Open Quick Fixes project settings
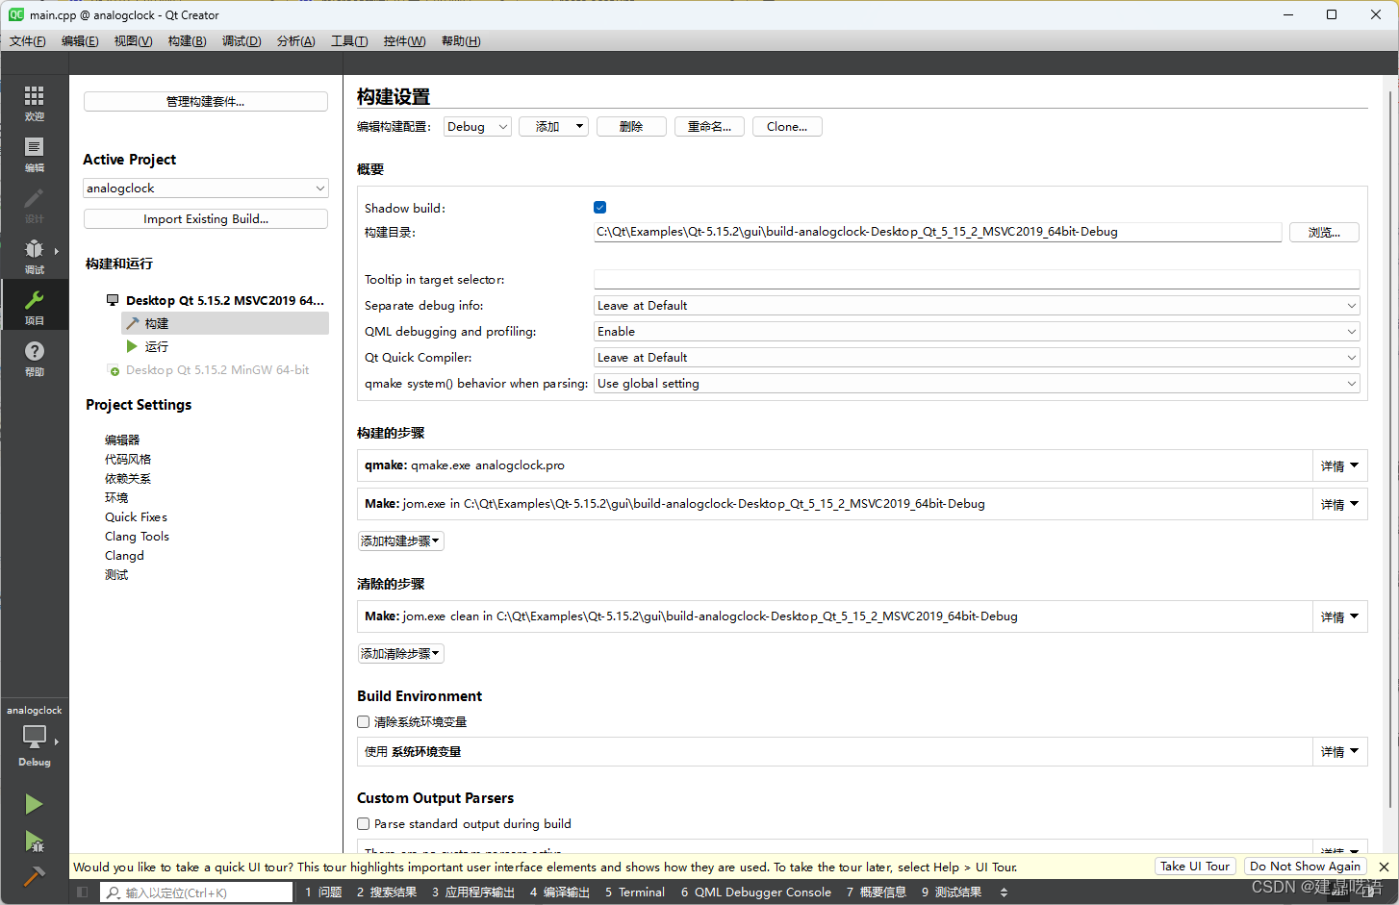 click(x=136, y=517)
